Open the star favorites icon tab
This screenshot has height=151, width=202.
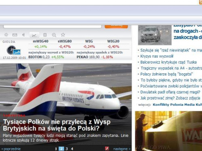(x=63, y=35)
